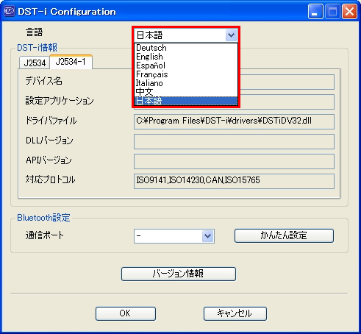The image size is (361, 334).
Task: Click the empty DLLバージョン field
Action: (x=234, y=141)
